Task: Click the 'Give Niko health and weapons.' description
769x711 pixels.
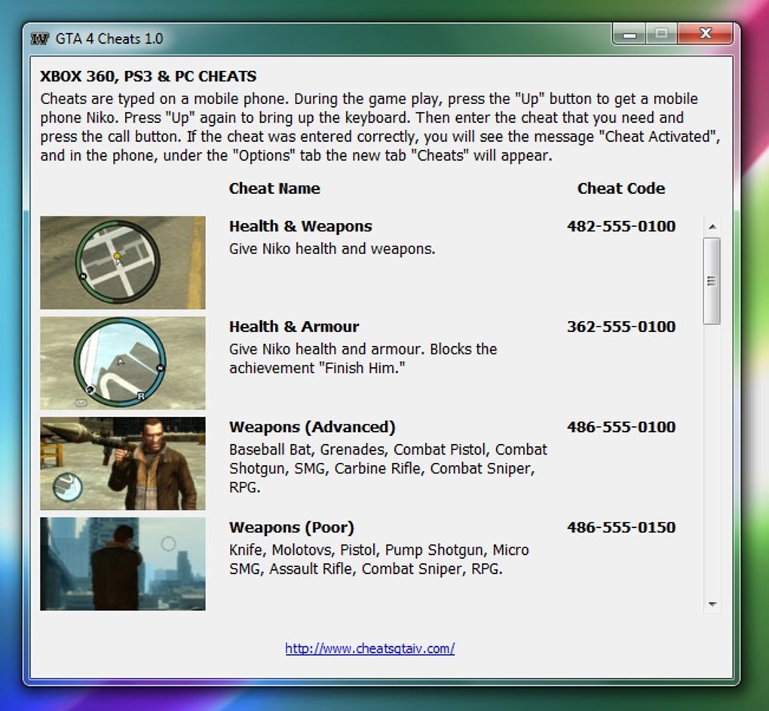Action: point(332,249)
